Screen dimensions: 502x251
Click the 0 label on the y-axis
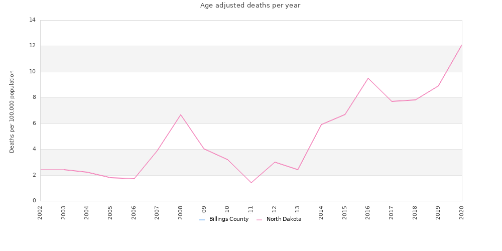coord(34,201)
